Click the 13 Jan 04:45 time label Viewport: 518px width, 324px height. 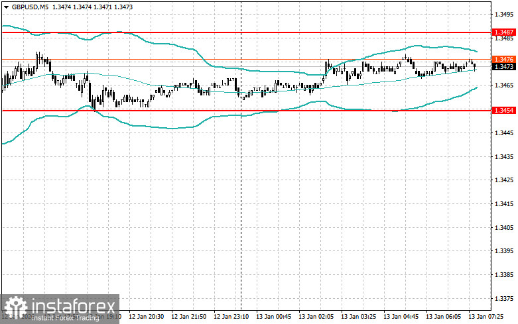coord(401,317)
